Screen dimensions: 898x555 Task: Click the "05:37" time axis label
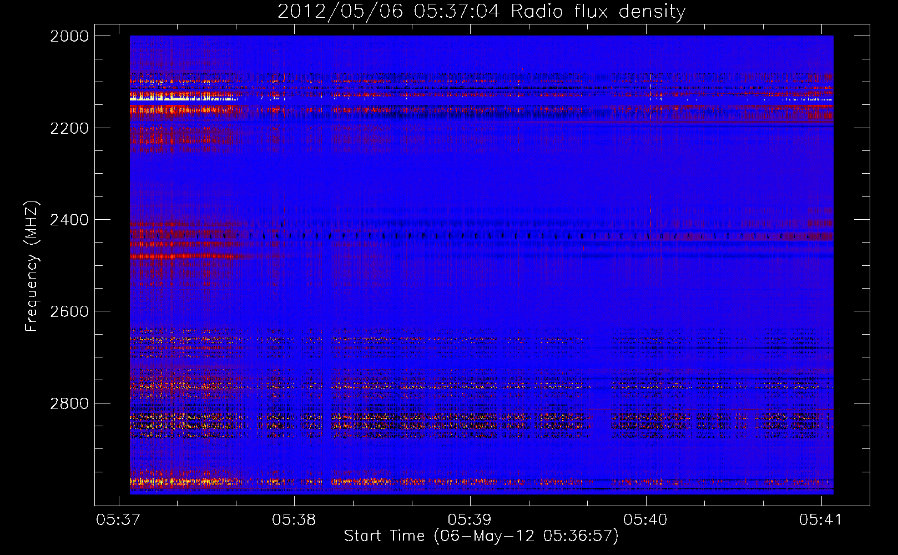click(118, 519)
